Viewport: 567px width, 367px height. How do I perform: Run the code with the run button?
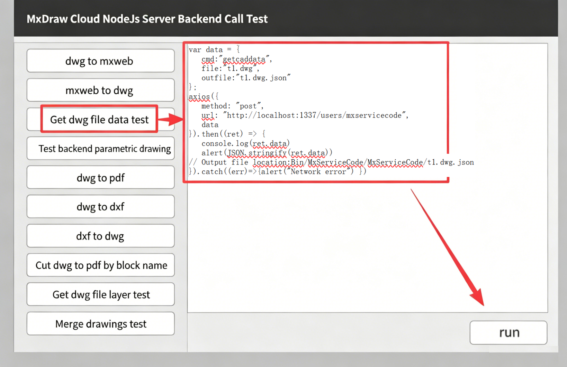click(508, 332)
